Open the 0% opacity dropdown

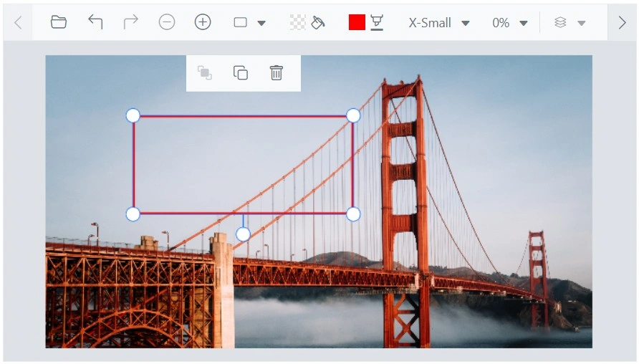510,23
